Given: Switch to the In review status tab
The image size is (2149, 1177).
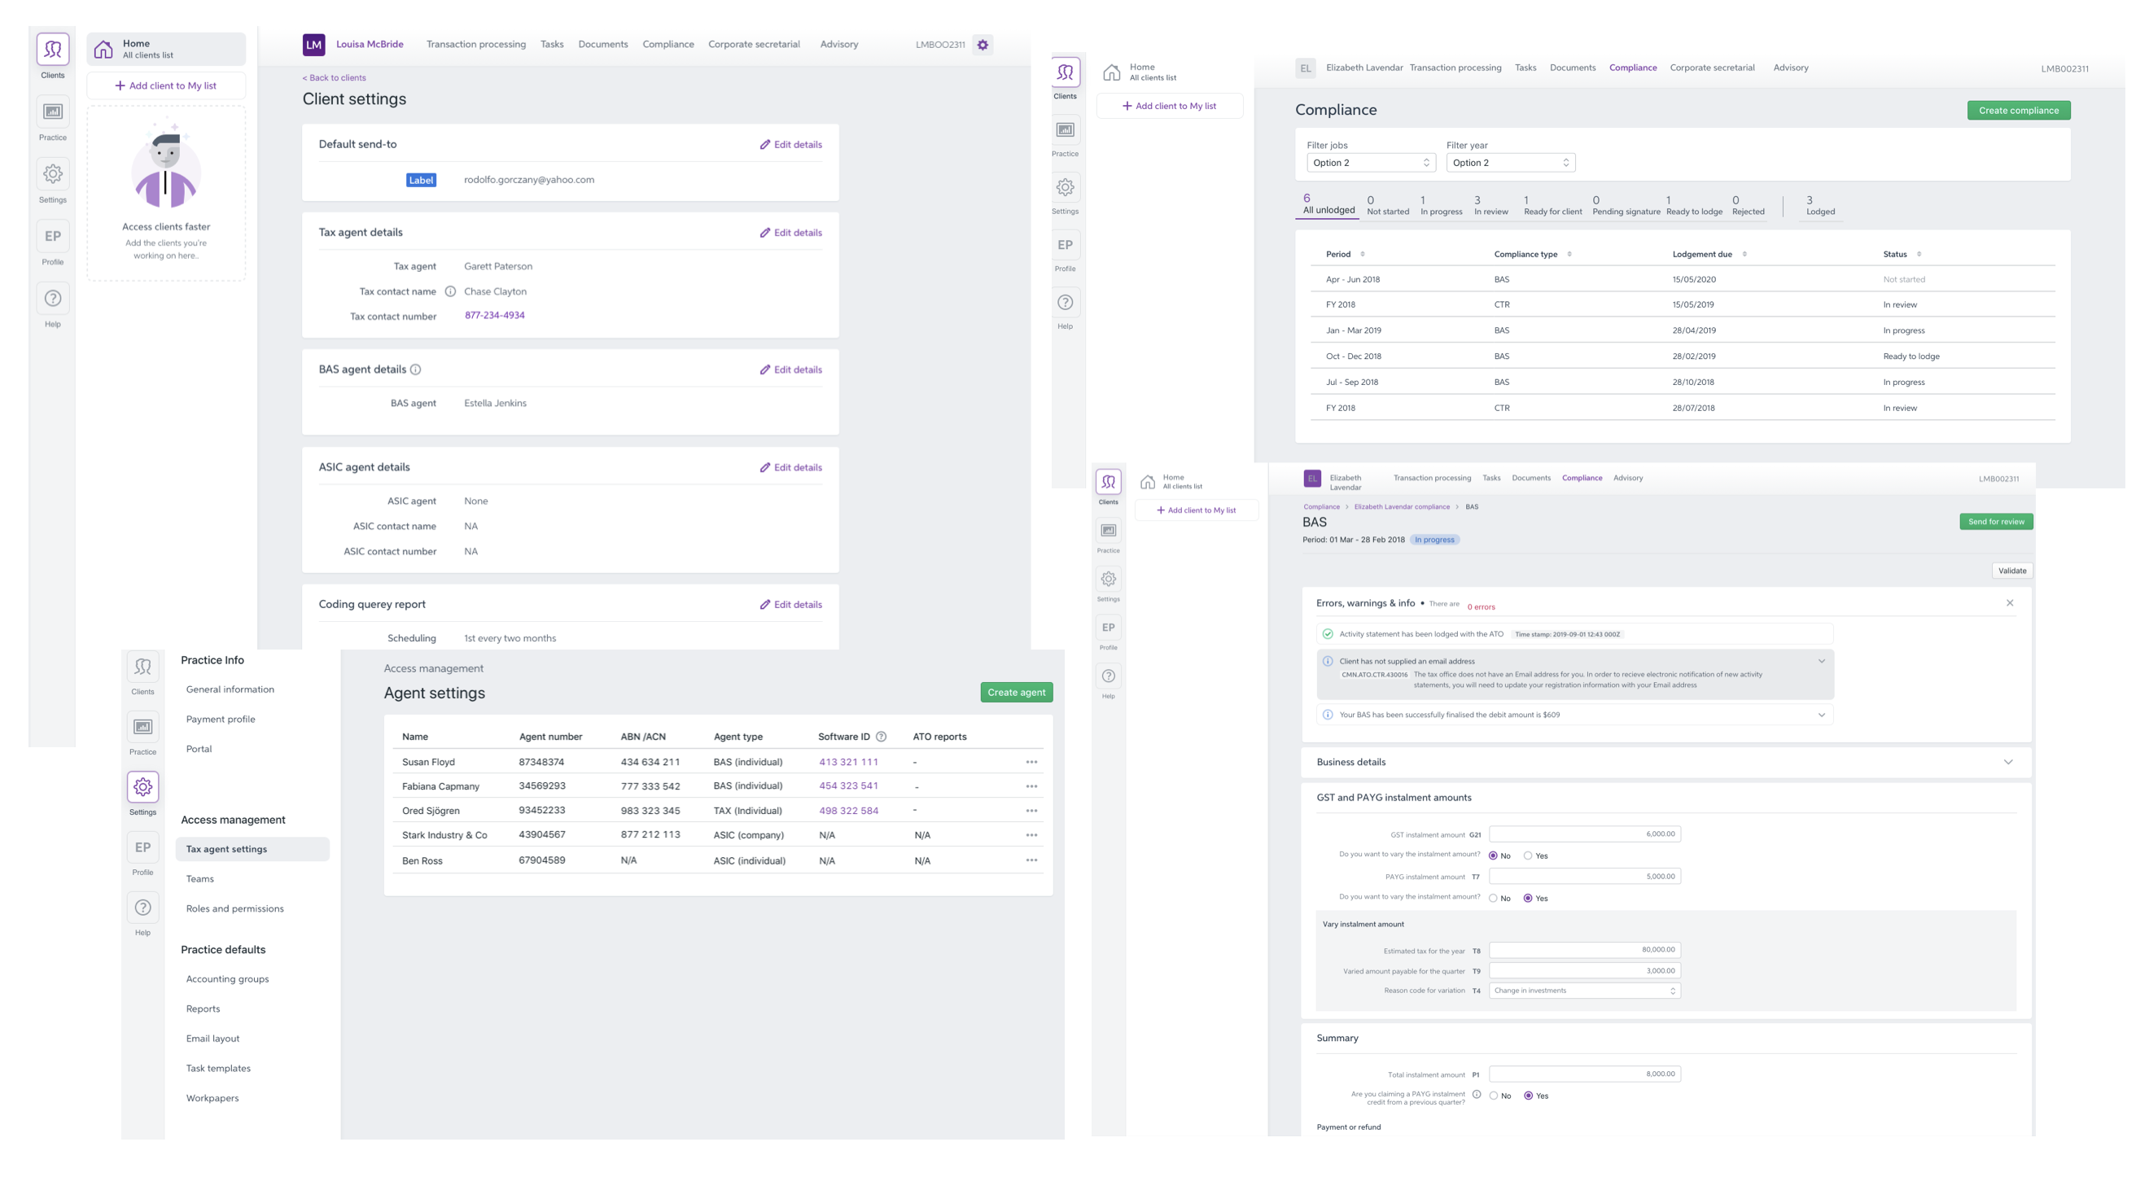Looking at the screenshot, I should pos(1490,205).
